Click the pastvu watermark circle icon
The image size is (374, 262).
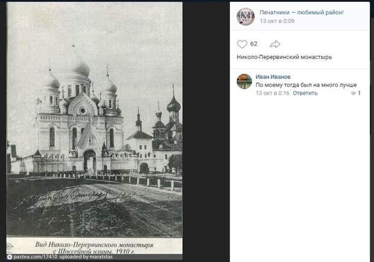click(x=10, y=257)
